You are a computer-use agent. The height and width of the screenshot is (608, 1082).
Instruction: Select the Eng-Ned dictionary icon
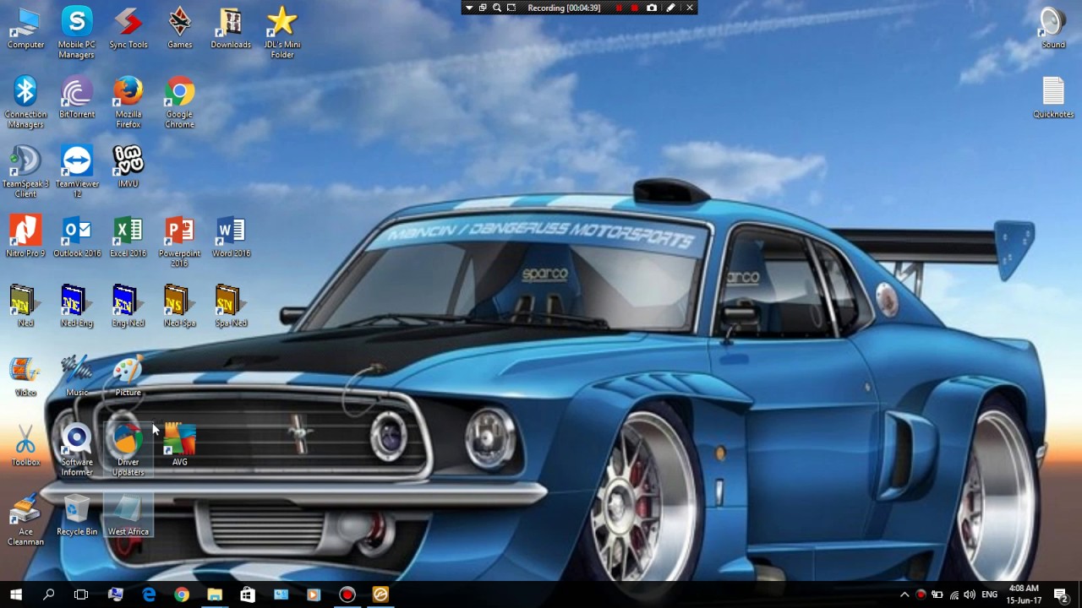click(x=128, y=306)
